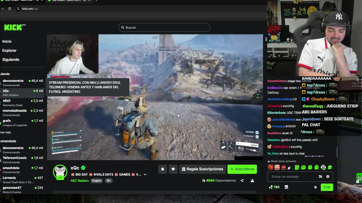Click xQc's verified badge icon

[x=83, y=168]
